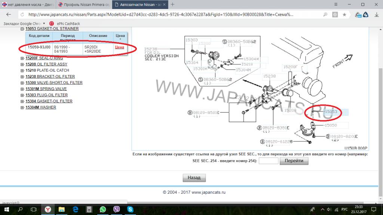
Task: Open the Закладки Google Chrome bookmarks folder
Action: 24,24
